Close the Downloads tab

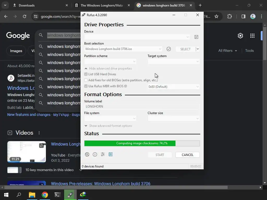[67, 5]
